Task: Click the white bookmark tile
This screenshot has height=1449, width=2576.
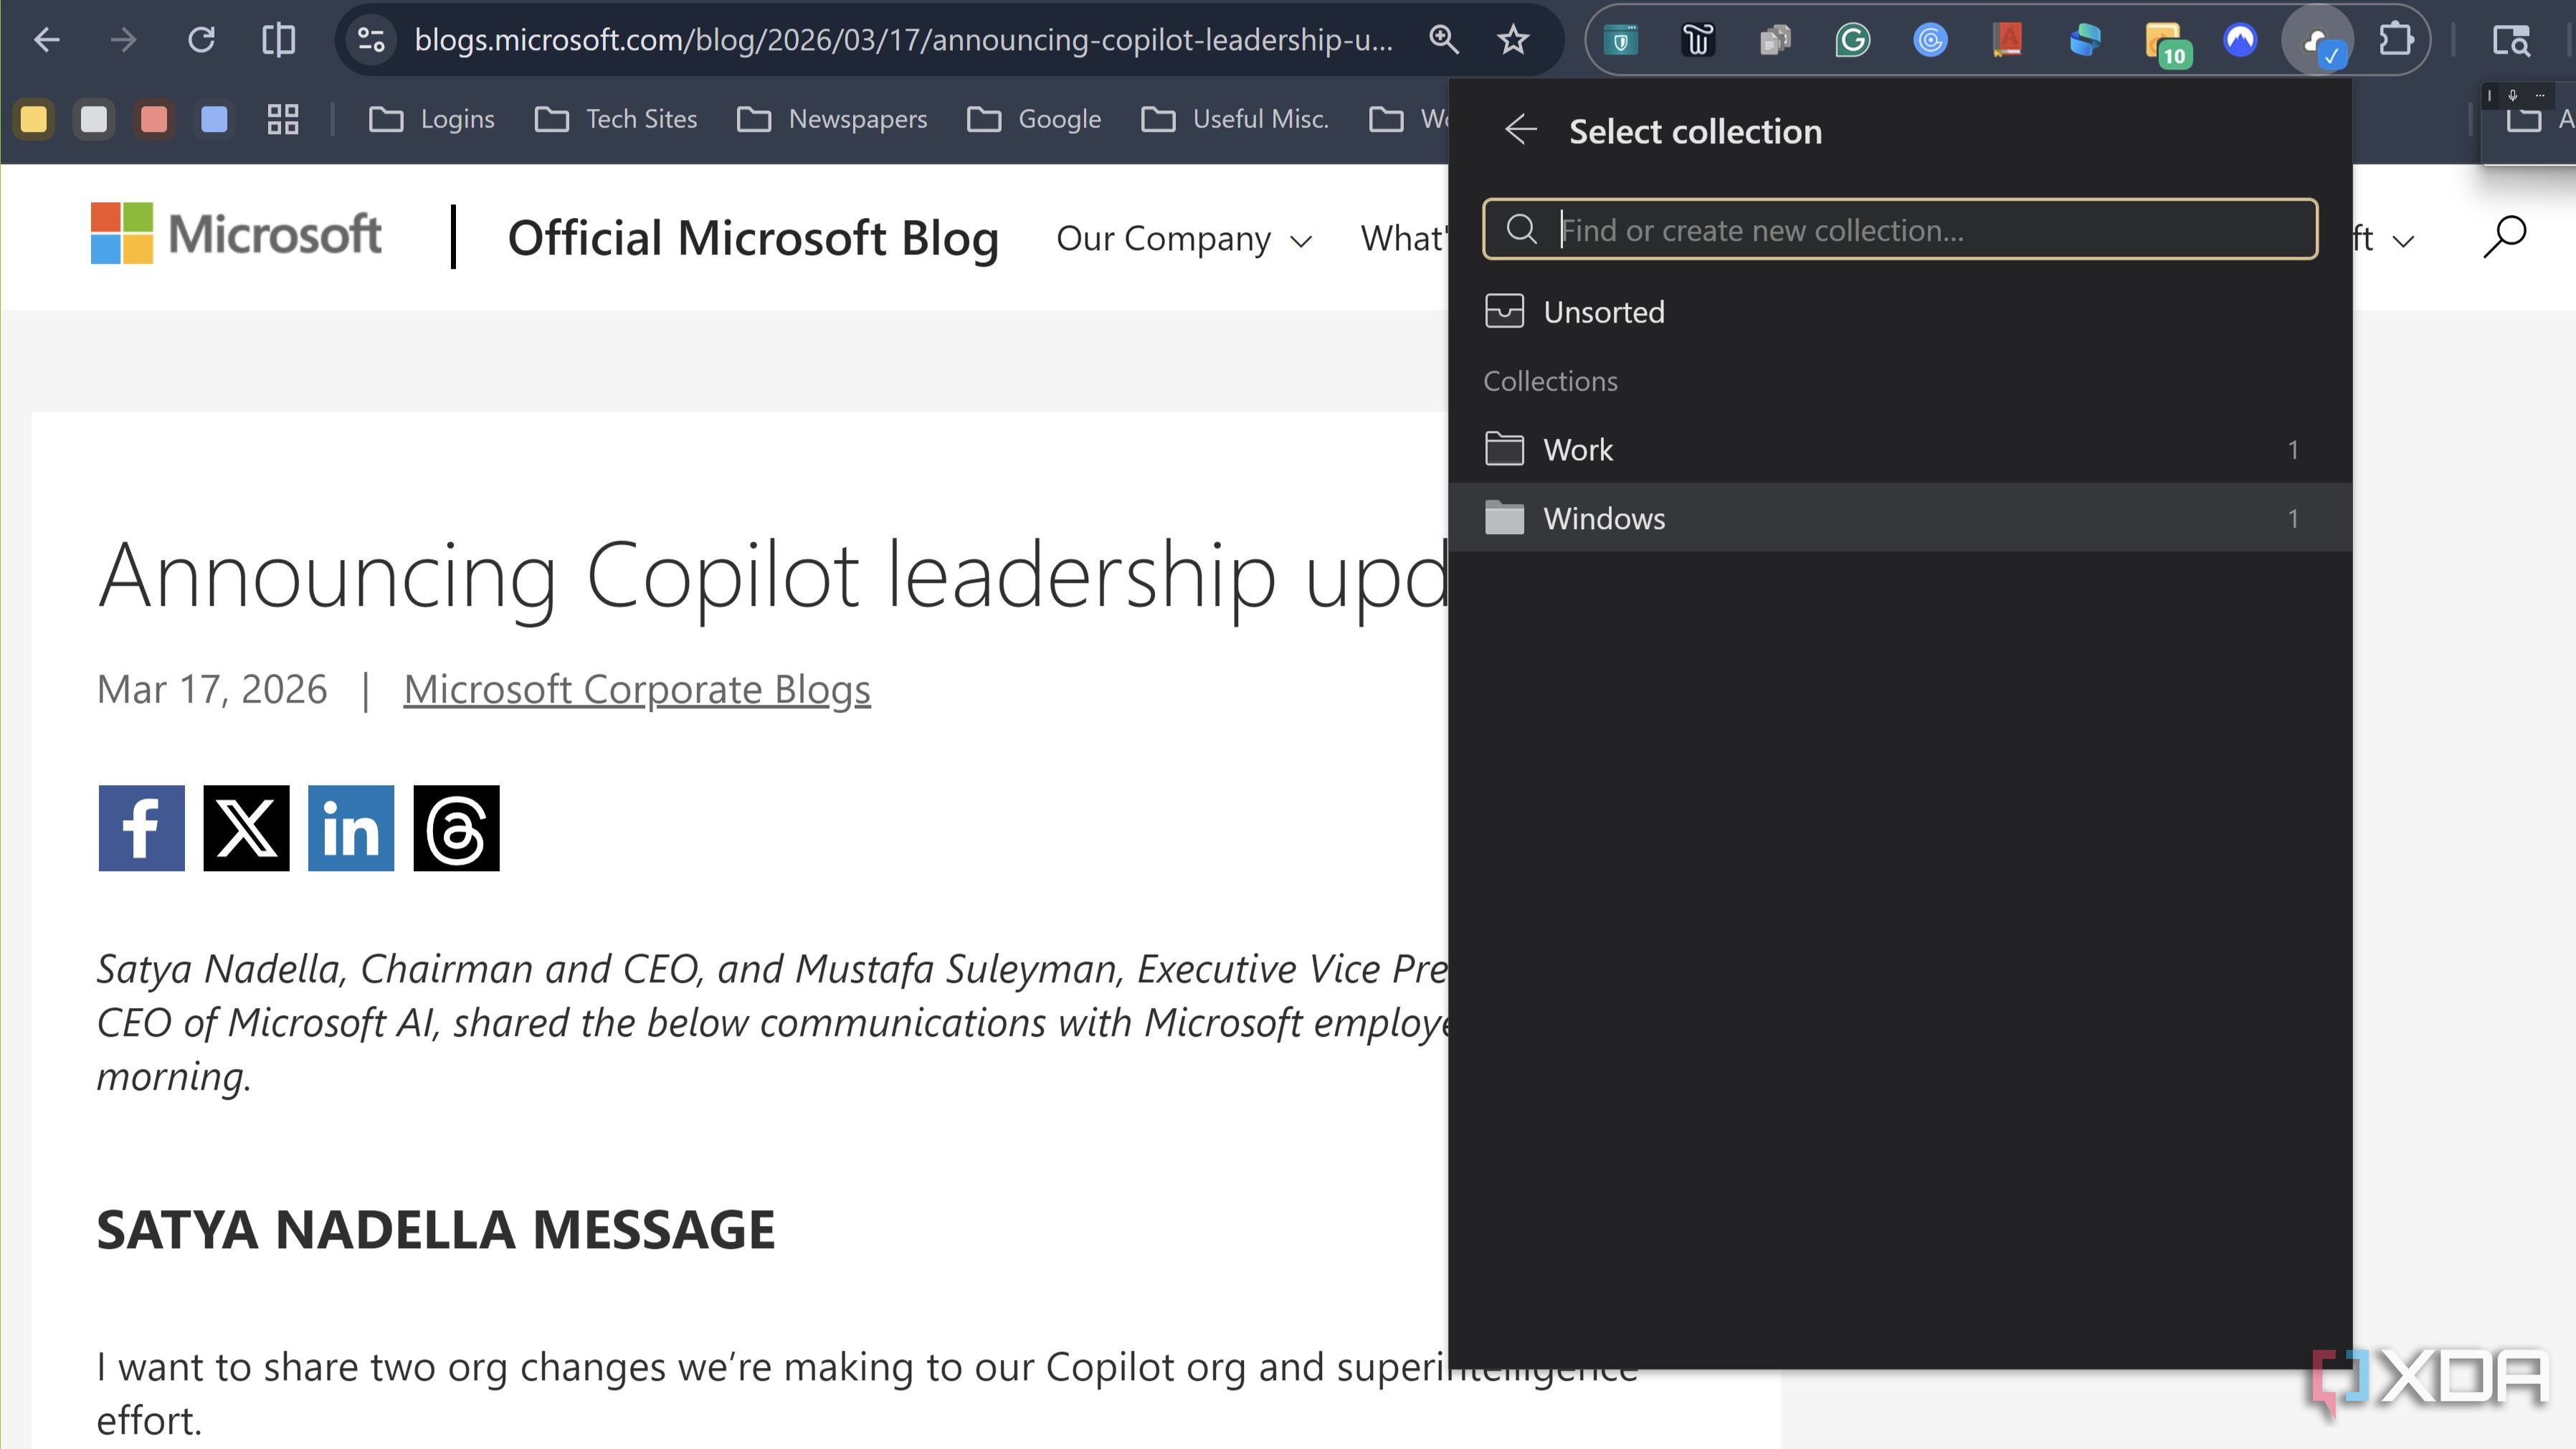Action: point(94,119)
